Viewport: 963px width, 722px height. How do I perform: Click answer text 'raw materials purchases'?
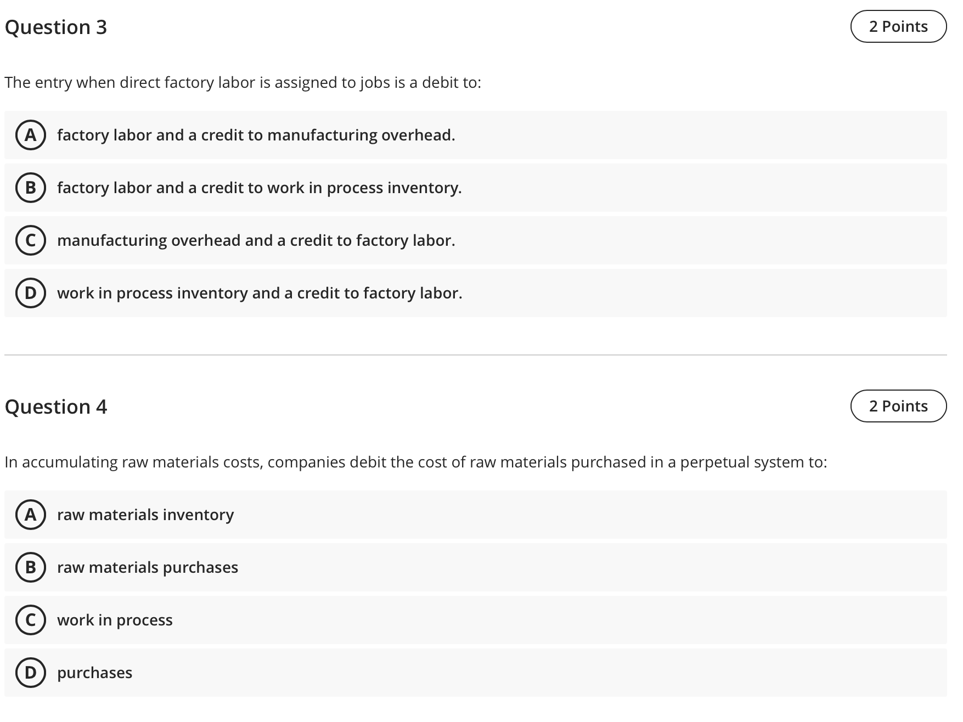coord(148,567)
